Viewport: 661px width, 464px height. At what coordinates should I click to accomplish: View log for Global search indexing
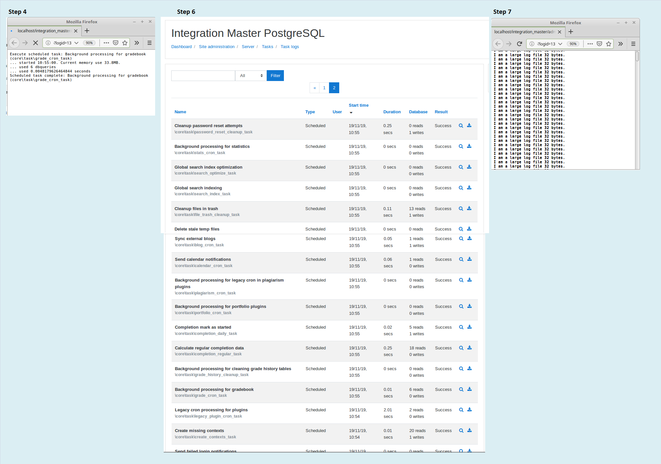(x=461, y=188)
